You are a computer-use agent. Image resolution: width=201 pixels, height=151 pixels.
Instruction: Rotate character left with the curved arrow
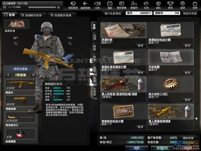pos(16,38)
